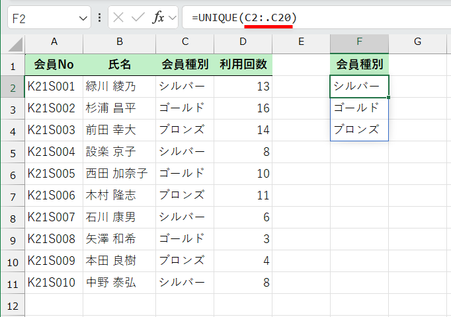Screen dimensions: 451x317
Task: Click header cell 会員種別 in column F
Action: click(x=360, y=65)
